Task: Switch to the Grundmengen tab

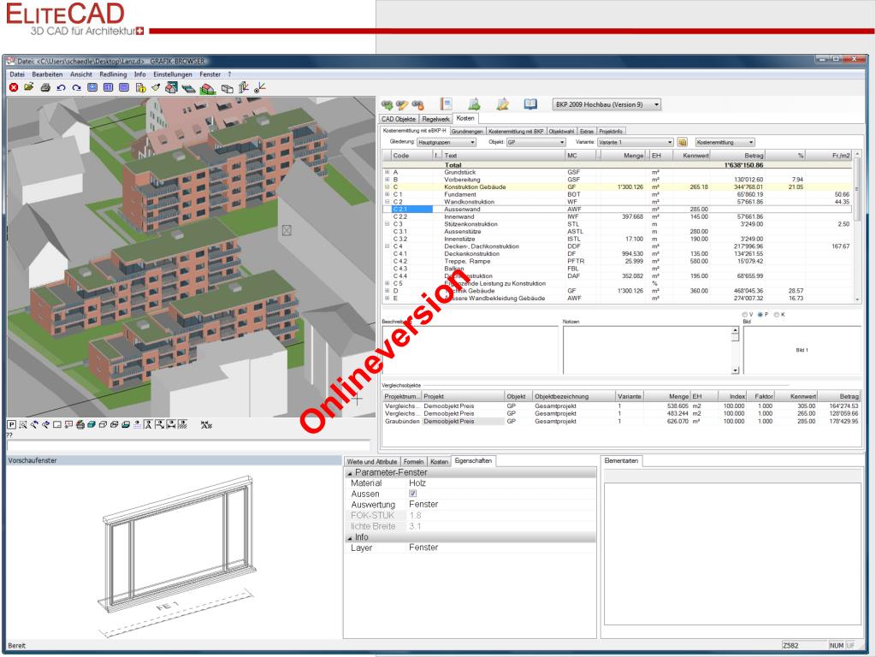Action: click(x=467, y=131)
